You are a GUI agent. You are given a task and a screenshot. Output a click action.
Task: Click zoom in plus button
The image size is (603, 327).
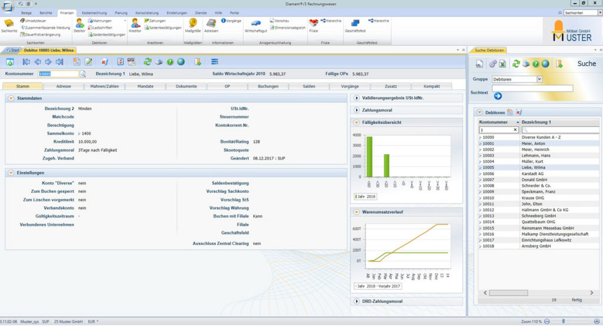point(597,322)
